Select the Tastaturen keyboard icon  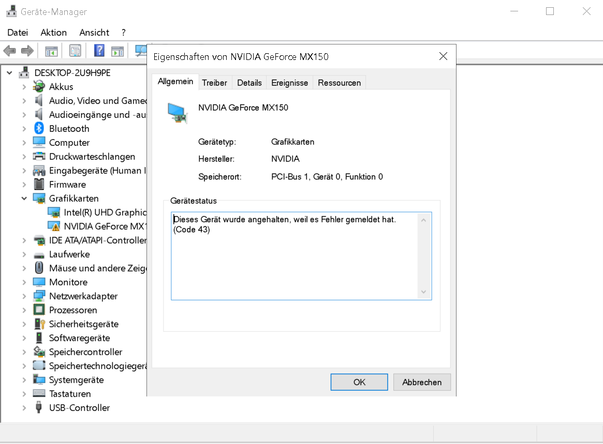[39, 393]
